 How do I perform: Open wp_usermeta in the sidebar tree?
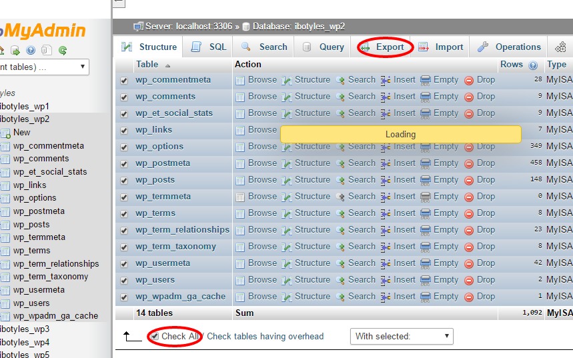click(x=39, y=290)
